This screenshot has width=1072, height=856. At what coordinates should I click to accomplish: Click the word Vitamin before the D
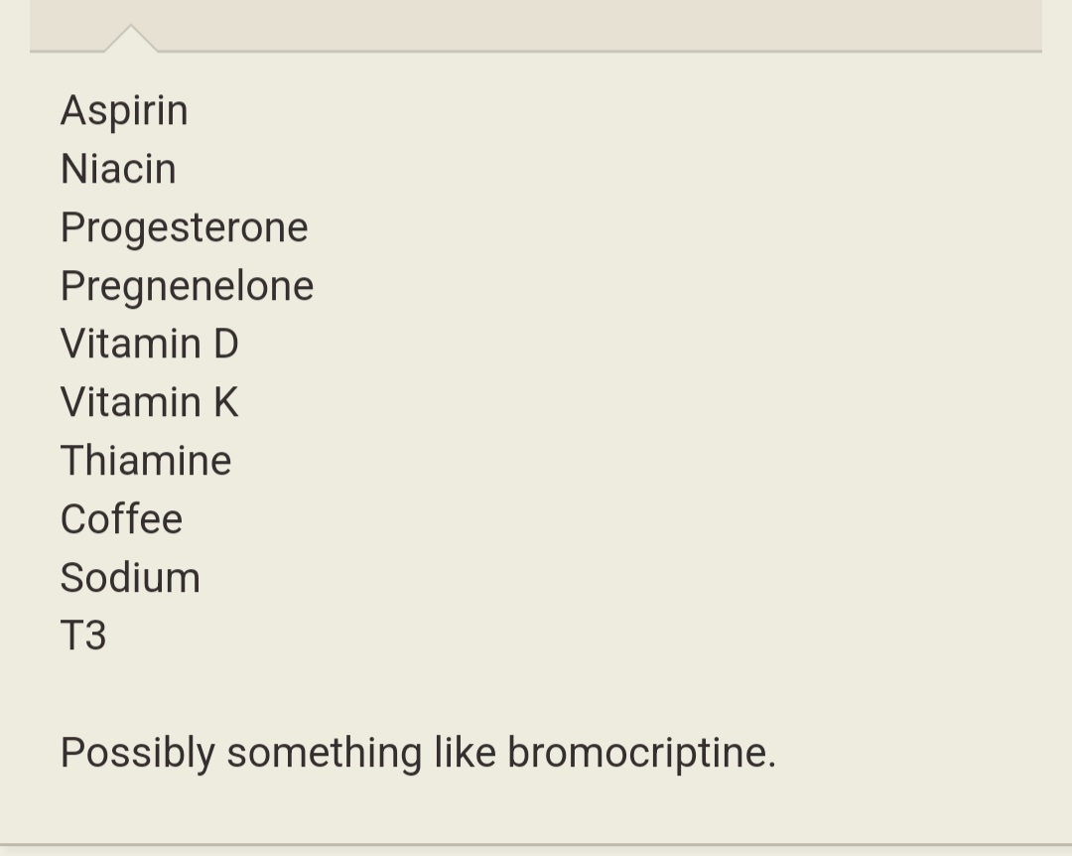[x=131, y=344]
